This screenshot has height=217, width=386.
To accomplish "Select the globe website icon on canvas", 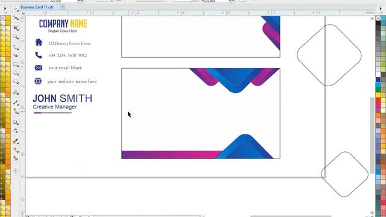I will click(x=38, y=81).
